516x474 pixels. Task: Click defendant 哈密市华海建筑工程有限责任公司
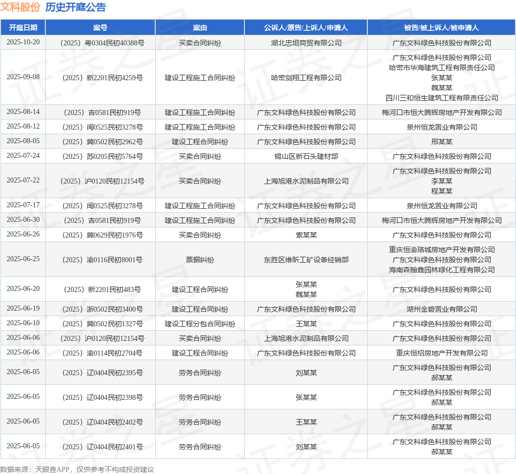441,68
